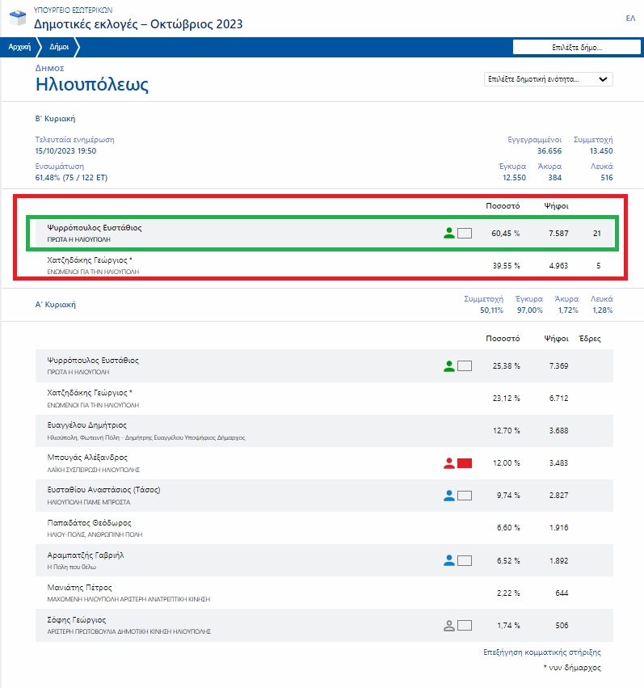Click the 25,38 % percentage value

[507, 366]
